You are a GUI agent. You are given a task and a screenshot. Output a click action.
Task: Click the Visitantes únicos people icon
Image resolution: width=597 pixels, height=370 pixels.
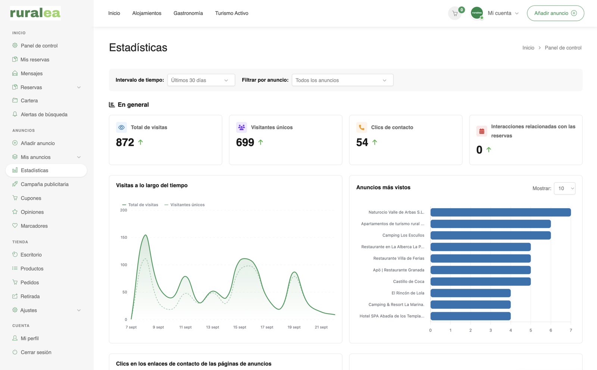point(241,127)
